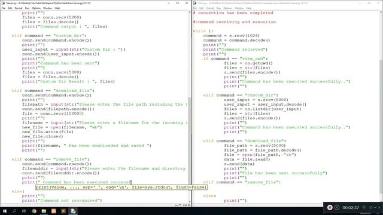Screen dimensions: 383x215
Task: Open the File menu in slave.py window
Action: [195, 8]
